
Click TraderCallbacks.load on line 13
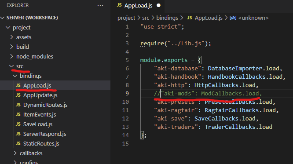tap(238, 127)
